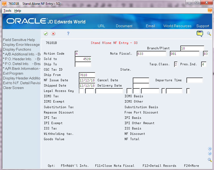Click the magnifier icon in the top toolbar
This screenshot has height=170, width=214.
pos(209,34)
